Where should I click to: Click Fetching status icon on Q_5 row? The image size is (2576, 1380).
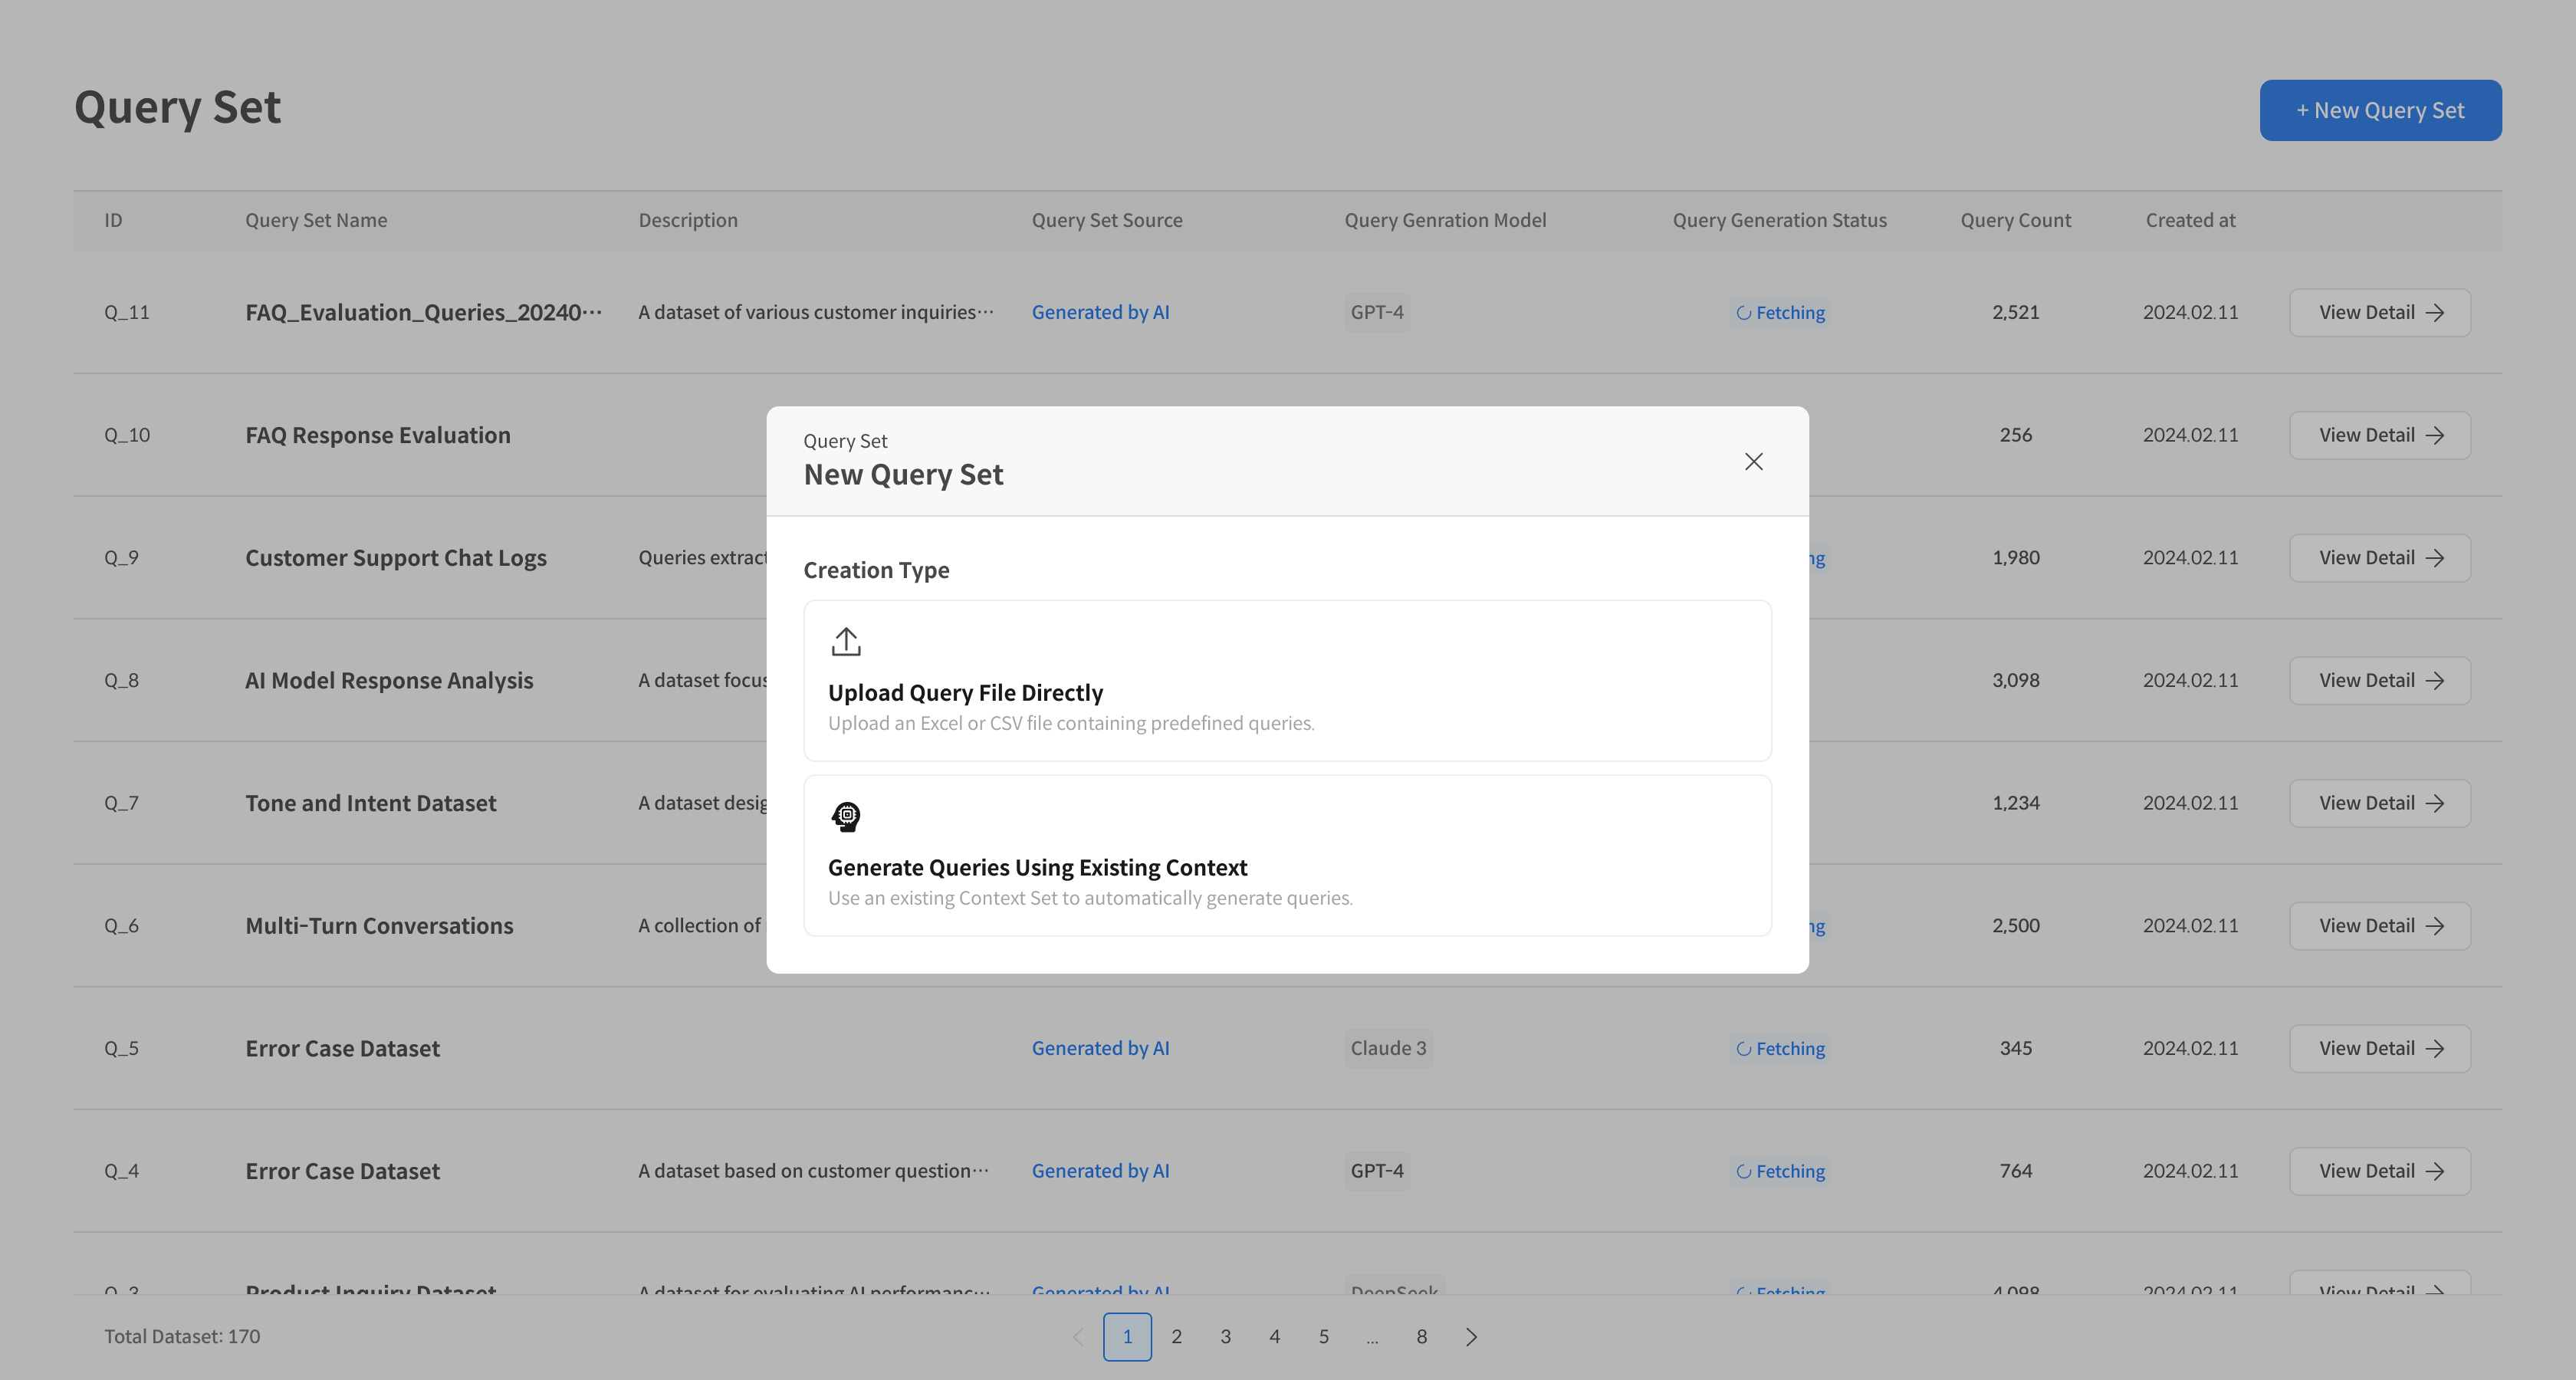point(1743,1049)
